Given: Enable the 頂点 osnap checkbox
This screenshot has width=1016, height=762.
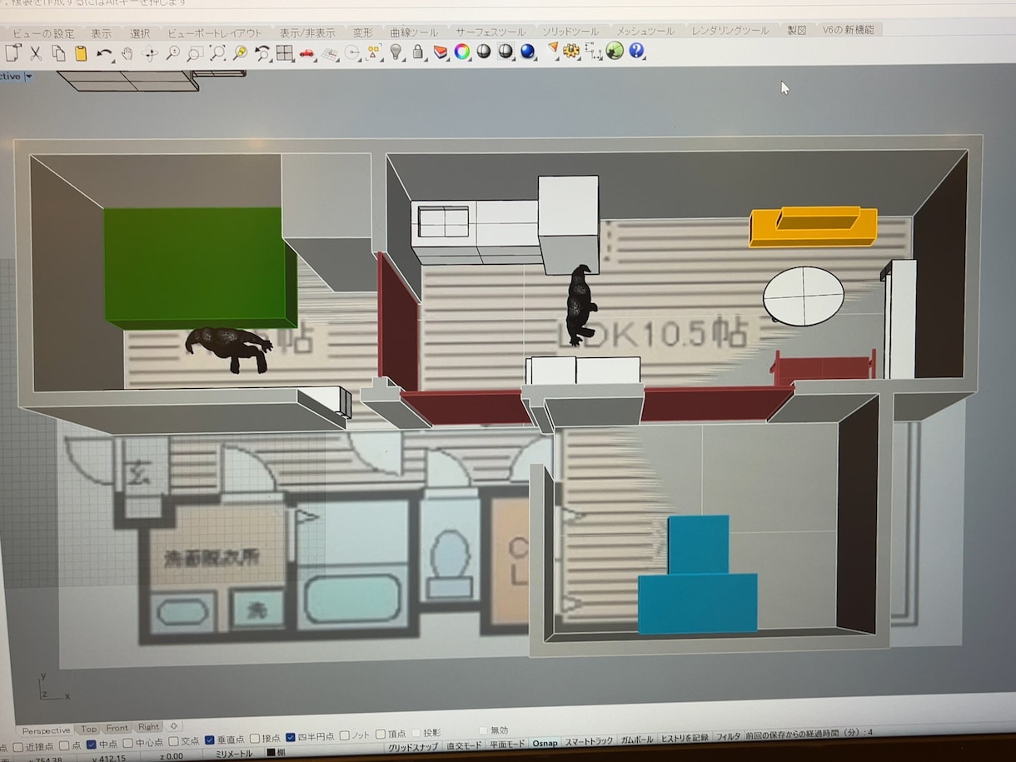Looking at the screenshot, I should click(x=381, y=735).
